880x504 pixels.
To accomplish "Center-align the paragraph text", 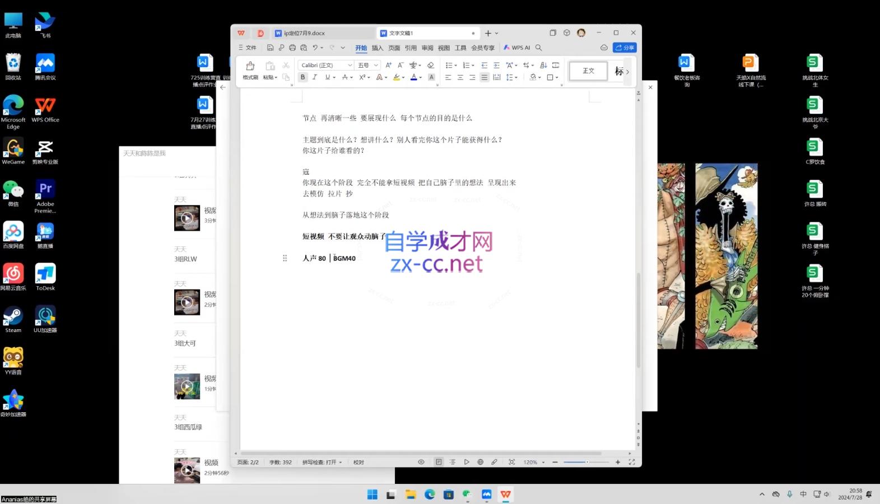I will 460,77.
